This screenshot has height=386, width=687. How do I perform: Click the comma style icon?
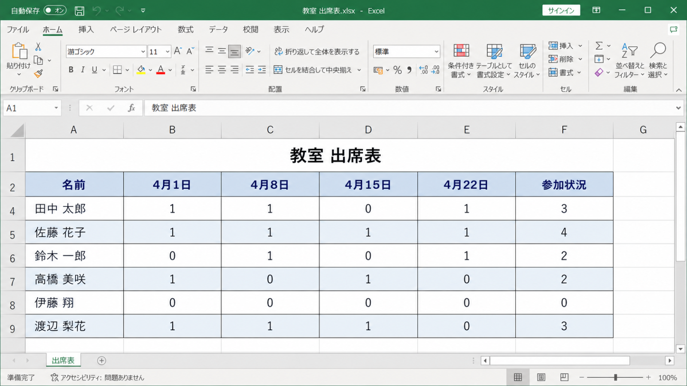(x=409, y=69)
